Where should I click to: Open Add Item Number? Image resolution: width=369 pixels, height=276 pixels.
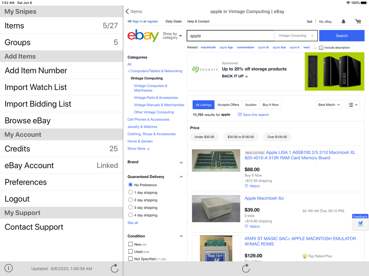click(x=61, y=70)
